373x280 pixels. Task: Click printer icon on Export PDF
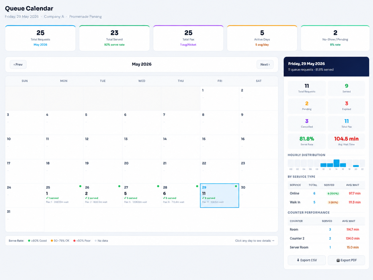338,260
